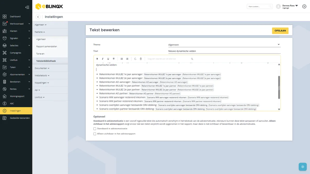
Task: Go back using the arrow next to Instellingen
Action: (x=38, y=17)
